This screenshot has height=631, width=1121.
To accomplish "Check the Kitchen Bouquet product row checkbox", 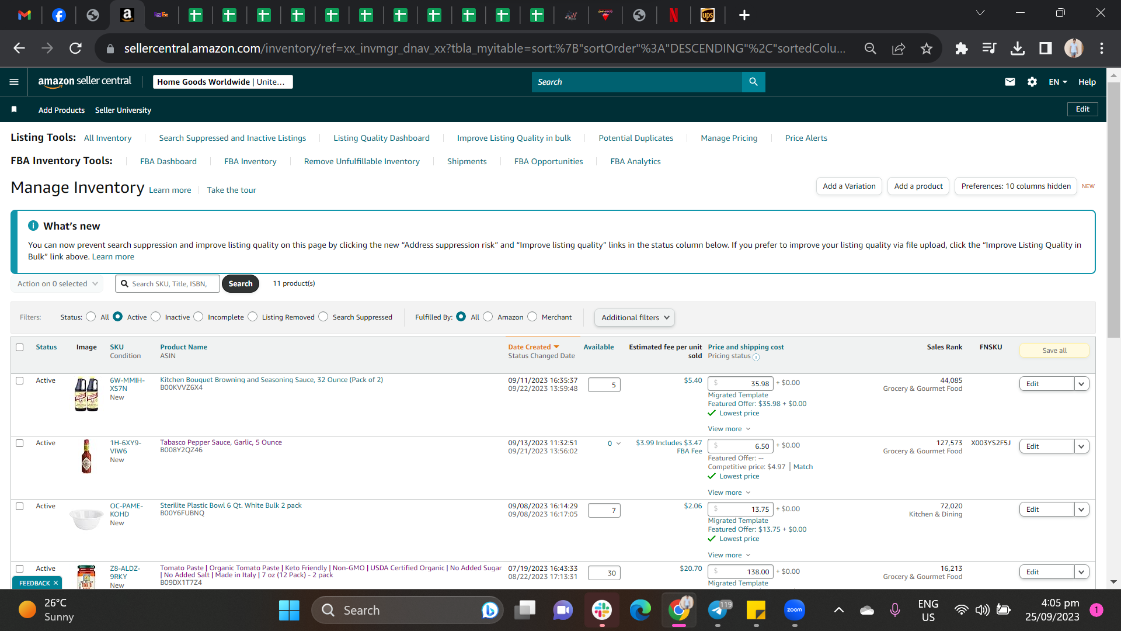I will (x=19, y=381).
